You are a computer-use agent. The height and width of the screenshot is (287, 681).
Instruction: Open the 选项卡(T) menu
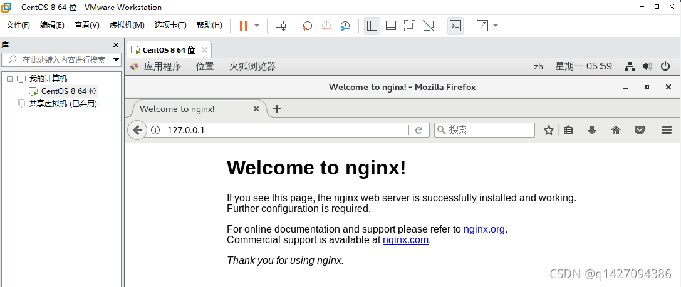pos(170,25)
